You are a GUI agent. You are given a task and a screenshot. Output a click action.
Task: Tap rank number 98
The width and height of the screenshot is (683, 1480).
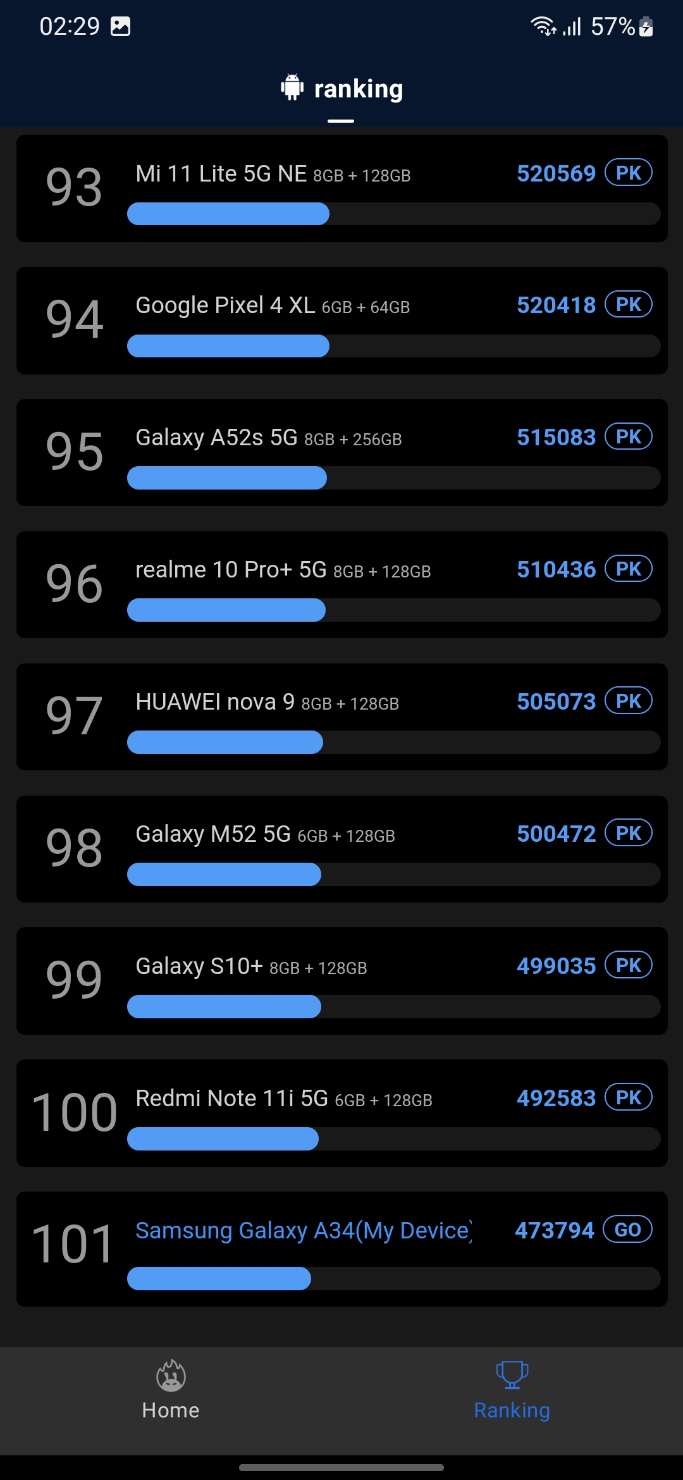pos(74,848)
